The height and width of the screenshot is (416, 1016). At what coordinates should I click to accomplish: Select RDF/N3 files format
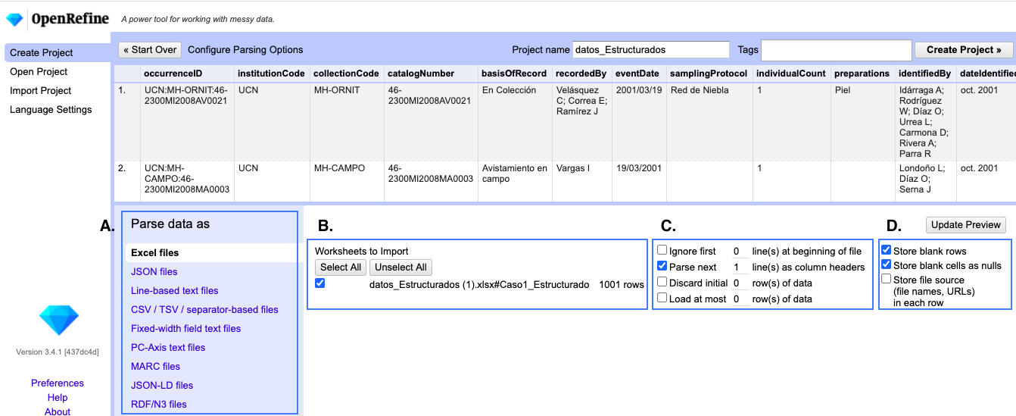pyautogui.click(x=159, y=405)
